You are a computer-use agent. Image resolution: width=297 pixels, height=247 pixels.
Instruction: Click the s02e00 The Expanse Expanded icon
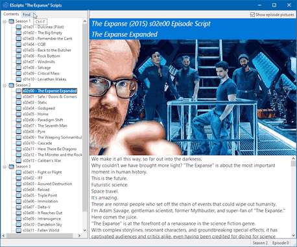[19, 91]
